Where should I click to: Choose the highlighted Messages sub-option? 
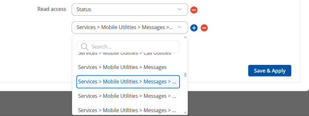click(x=128, y=81)
